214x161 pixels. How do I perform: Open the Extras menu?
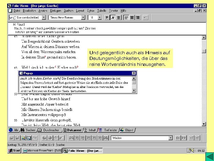91,10
